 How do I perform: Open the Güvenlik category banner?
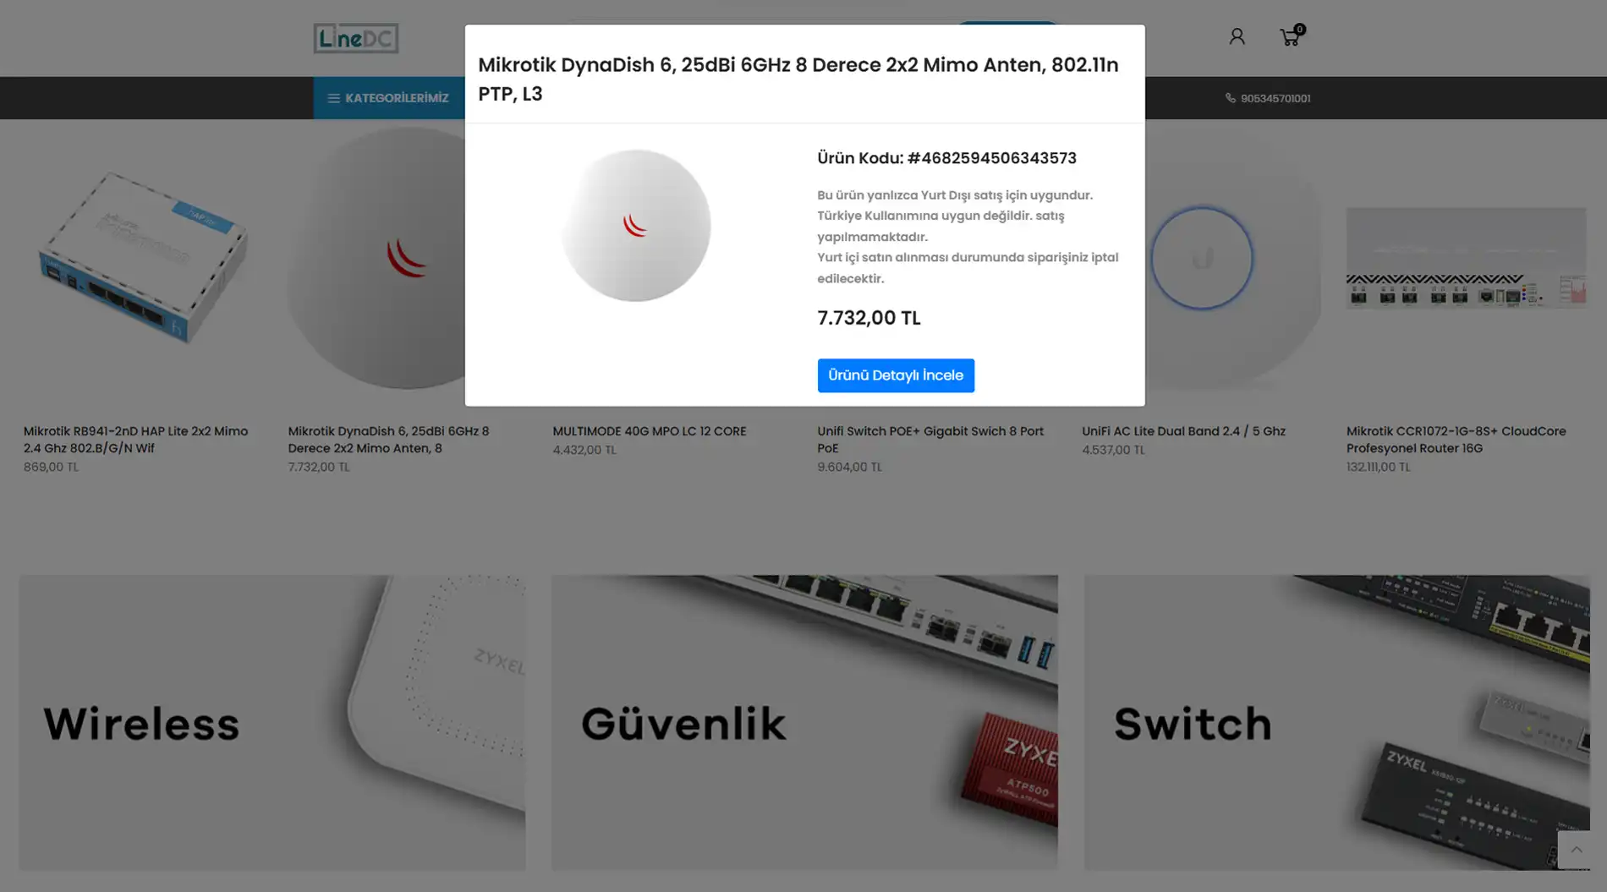point(804,723)
